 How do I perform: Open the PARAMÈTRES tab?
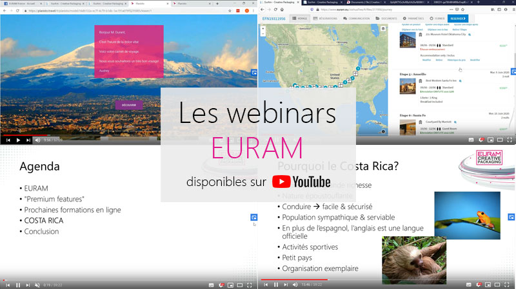(x=413, y=19)
